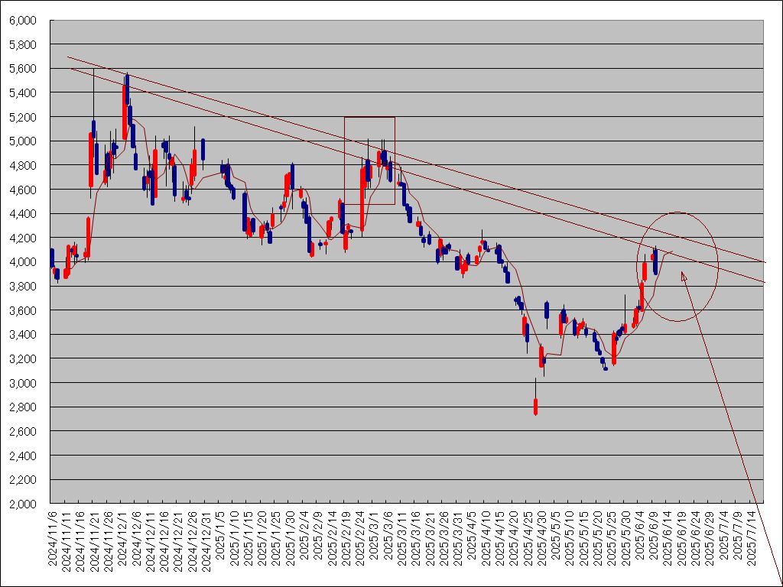Select the 2025/7/4 date on x-axis
Image resolution: width=783 pixels, height=587 pixels.
pyautogui.click(x=723, y=536)
